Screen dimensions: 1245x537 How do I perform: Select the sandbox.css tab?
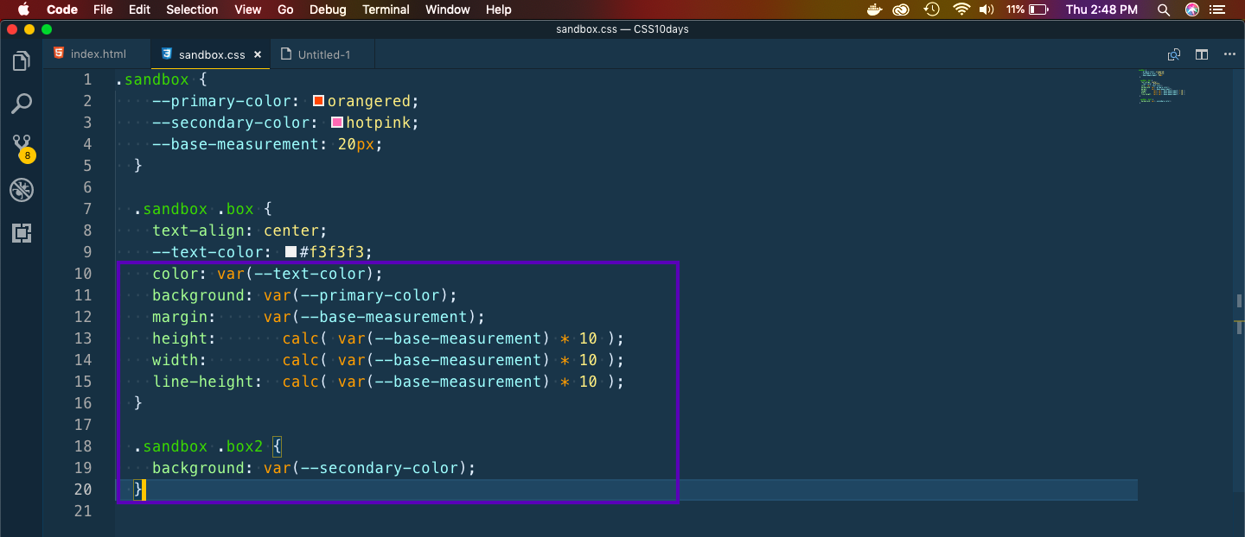[x=210, y=54]
